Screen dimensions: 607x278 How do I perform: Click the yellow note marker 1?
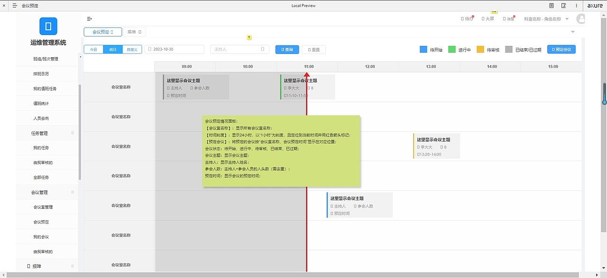click(x=249, y=37)
